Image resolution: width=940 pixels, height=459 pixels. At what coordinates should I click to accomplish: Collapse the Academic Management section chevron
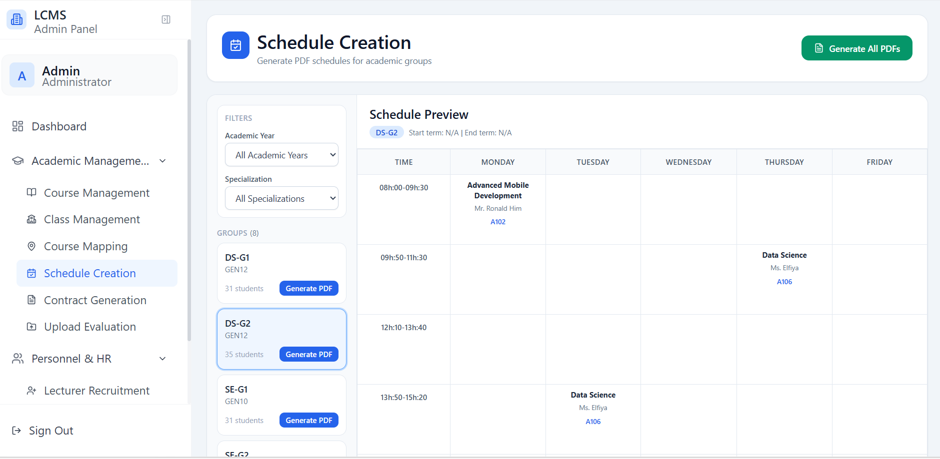[x=162, y=161]
